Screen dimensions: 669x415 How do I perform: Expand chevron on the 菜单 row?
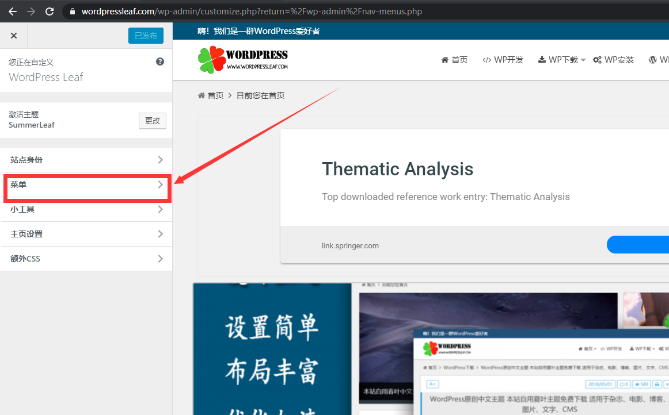pos(161,185)
